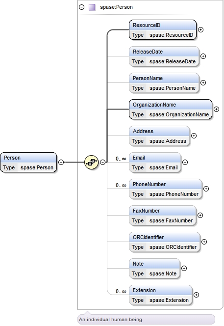Viewport: 224px width, 326px height.
Task: Click the purple spase:Person complex type icon
Action: pos(92,7)
